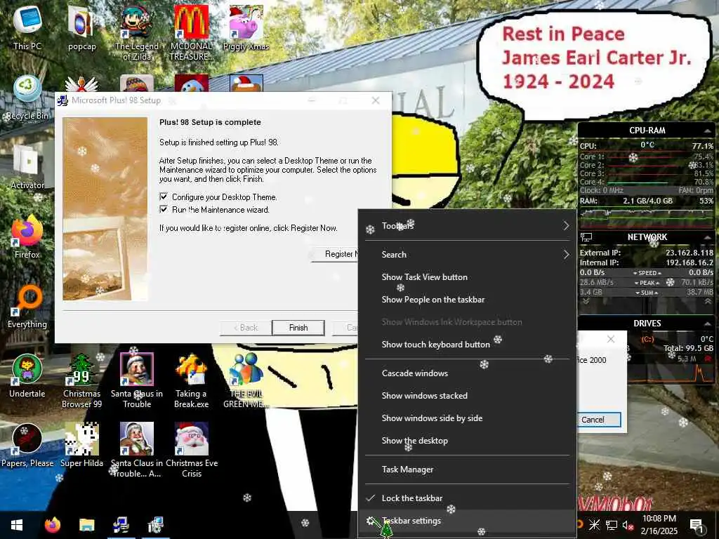The height and width of the screenshot is (539, 719).
Task: Uncheck Run the Maintenance wizard
Action: [163, 209]
